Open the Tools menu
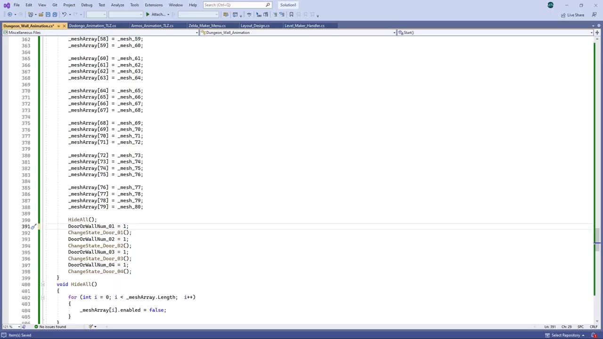603x339 pixels. pos(134,5)
